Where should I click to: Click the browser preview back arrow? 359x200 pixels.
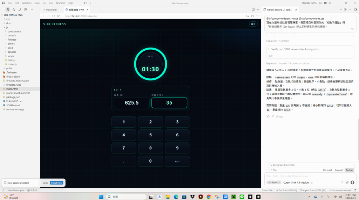pos(44,16)
